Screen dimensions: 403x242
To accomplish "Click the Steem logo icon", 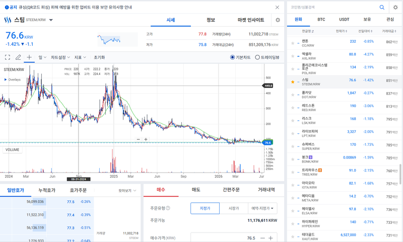I will (8, 20).
